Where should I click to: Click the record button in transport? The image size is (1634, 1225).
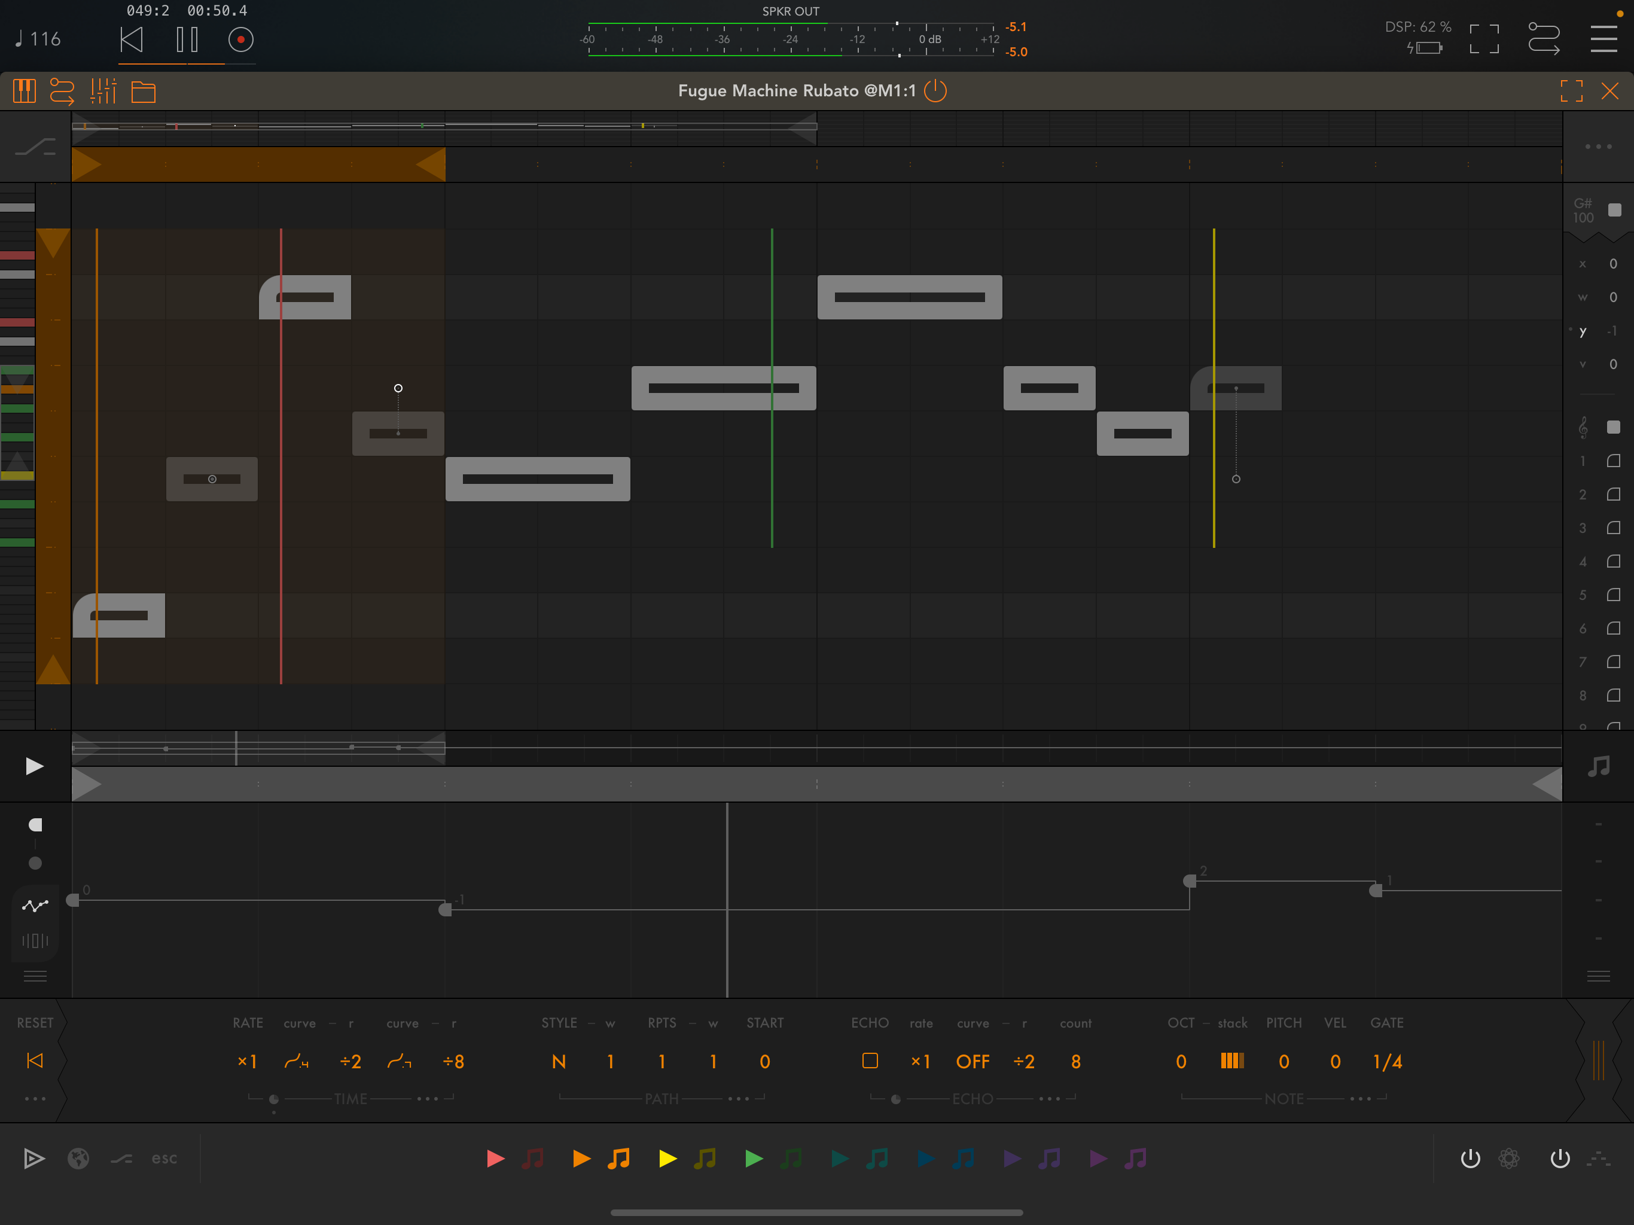pos(240,40)
